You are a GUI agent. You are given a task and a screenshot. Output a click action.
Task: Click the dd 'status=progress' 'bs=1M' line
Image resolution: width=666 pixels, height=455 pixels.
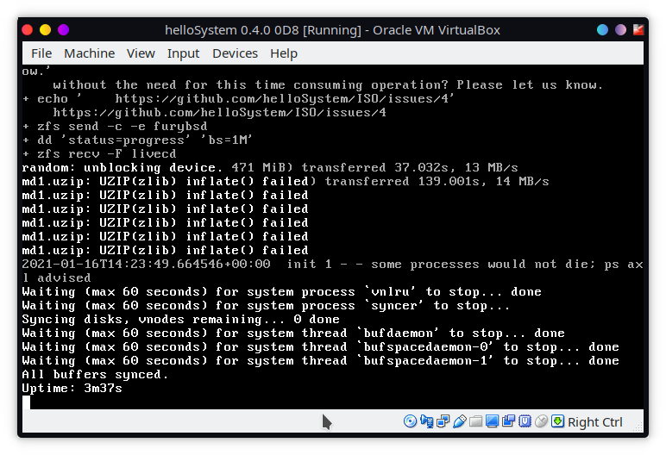(138, 140)
